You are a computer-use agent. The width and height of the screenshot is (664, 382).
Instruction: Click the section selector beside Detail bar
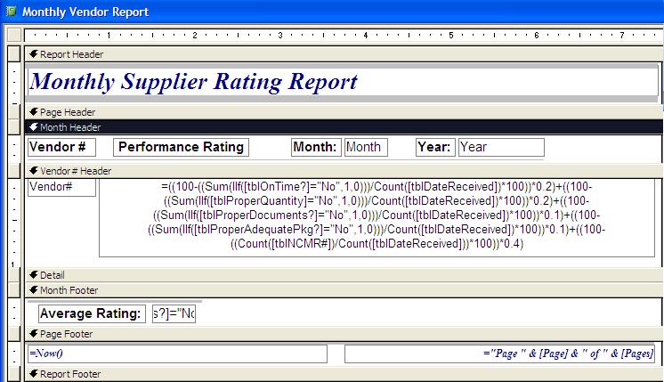pos(14,275)
